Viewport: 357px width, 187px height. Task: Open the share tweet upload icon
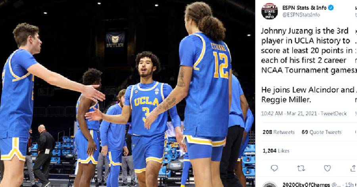point(353,168)
